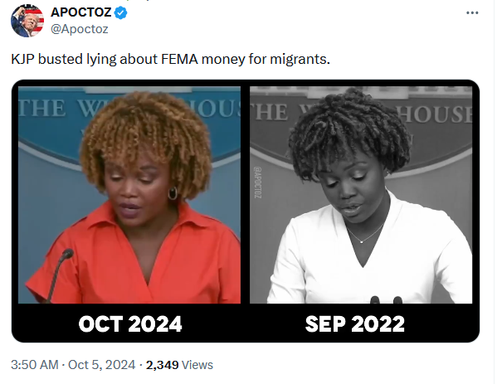The width and height of the screenshot is (497, 384).
Task: Click the word FEMA in tweet
Action: [x=179, y=59]
